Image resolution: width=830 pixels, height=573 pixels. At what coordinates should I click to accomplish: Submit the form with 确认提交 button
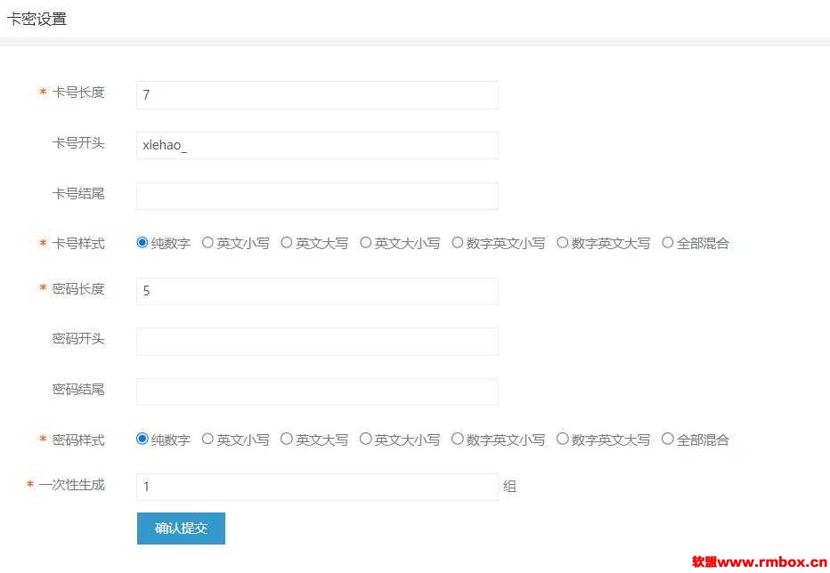coord(181,528)
